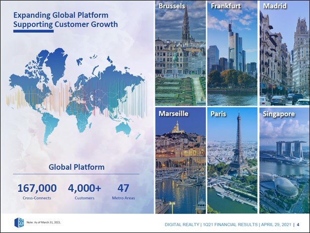Click the 'Singapore' photo label
The image size is (310, 233).
[279, 114]
